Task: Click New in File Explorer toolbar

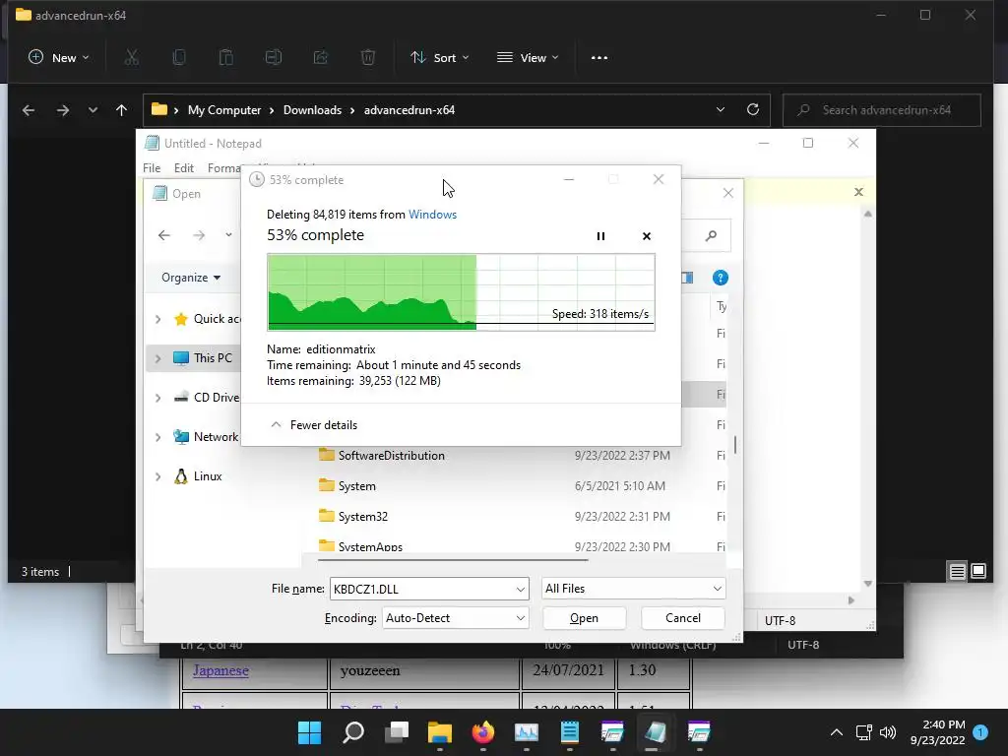Action: (58, 58)
